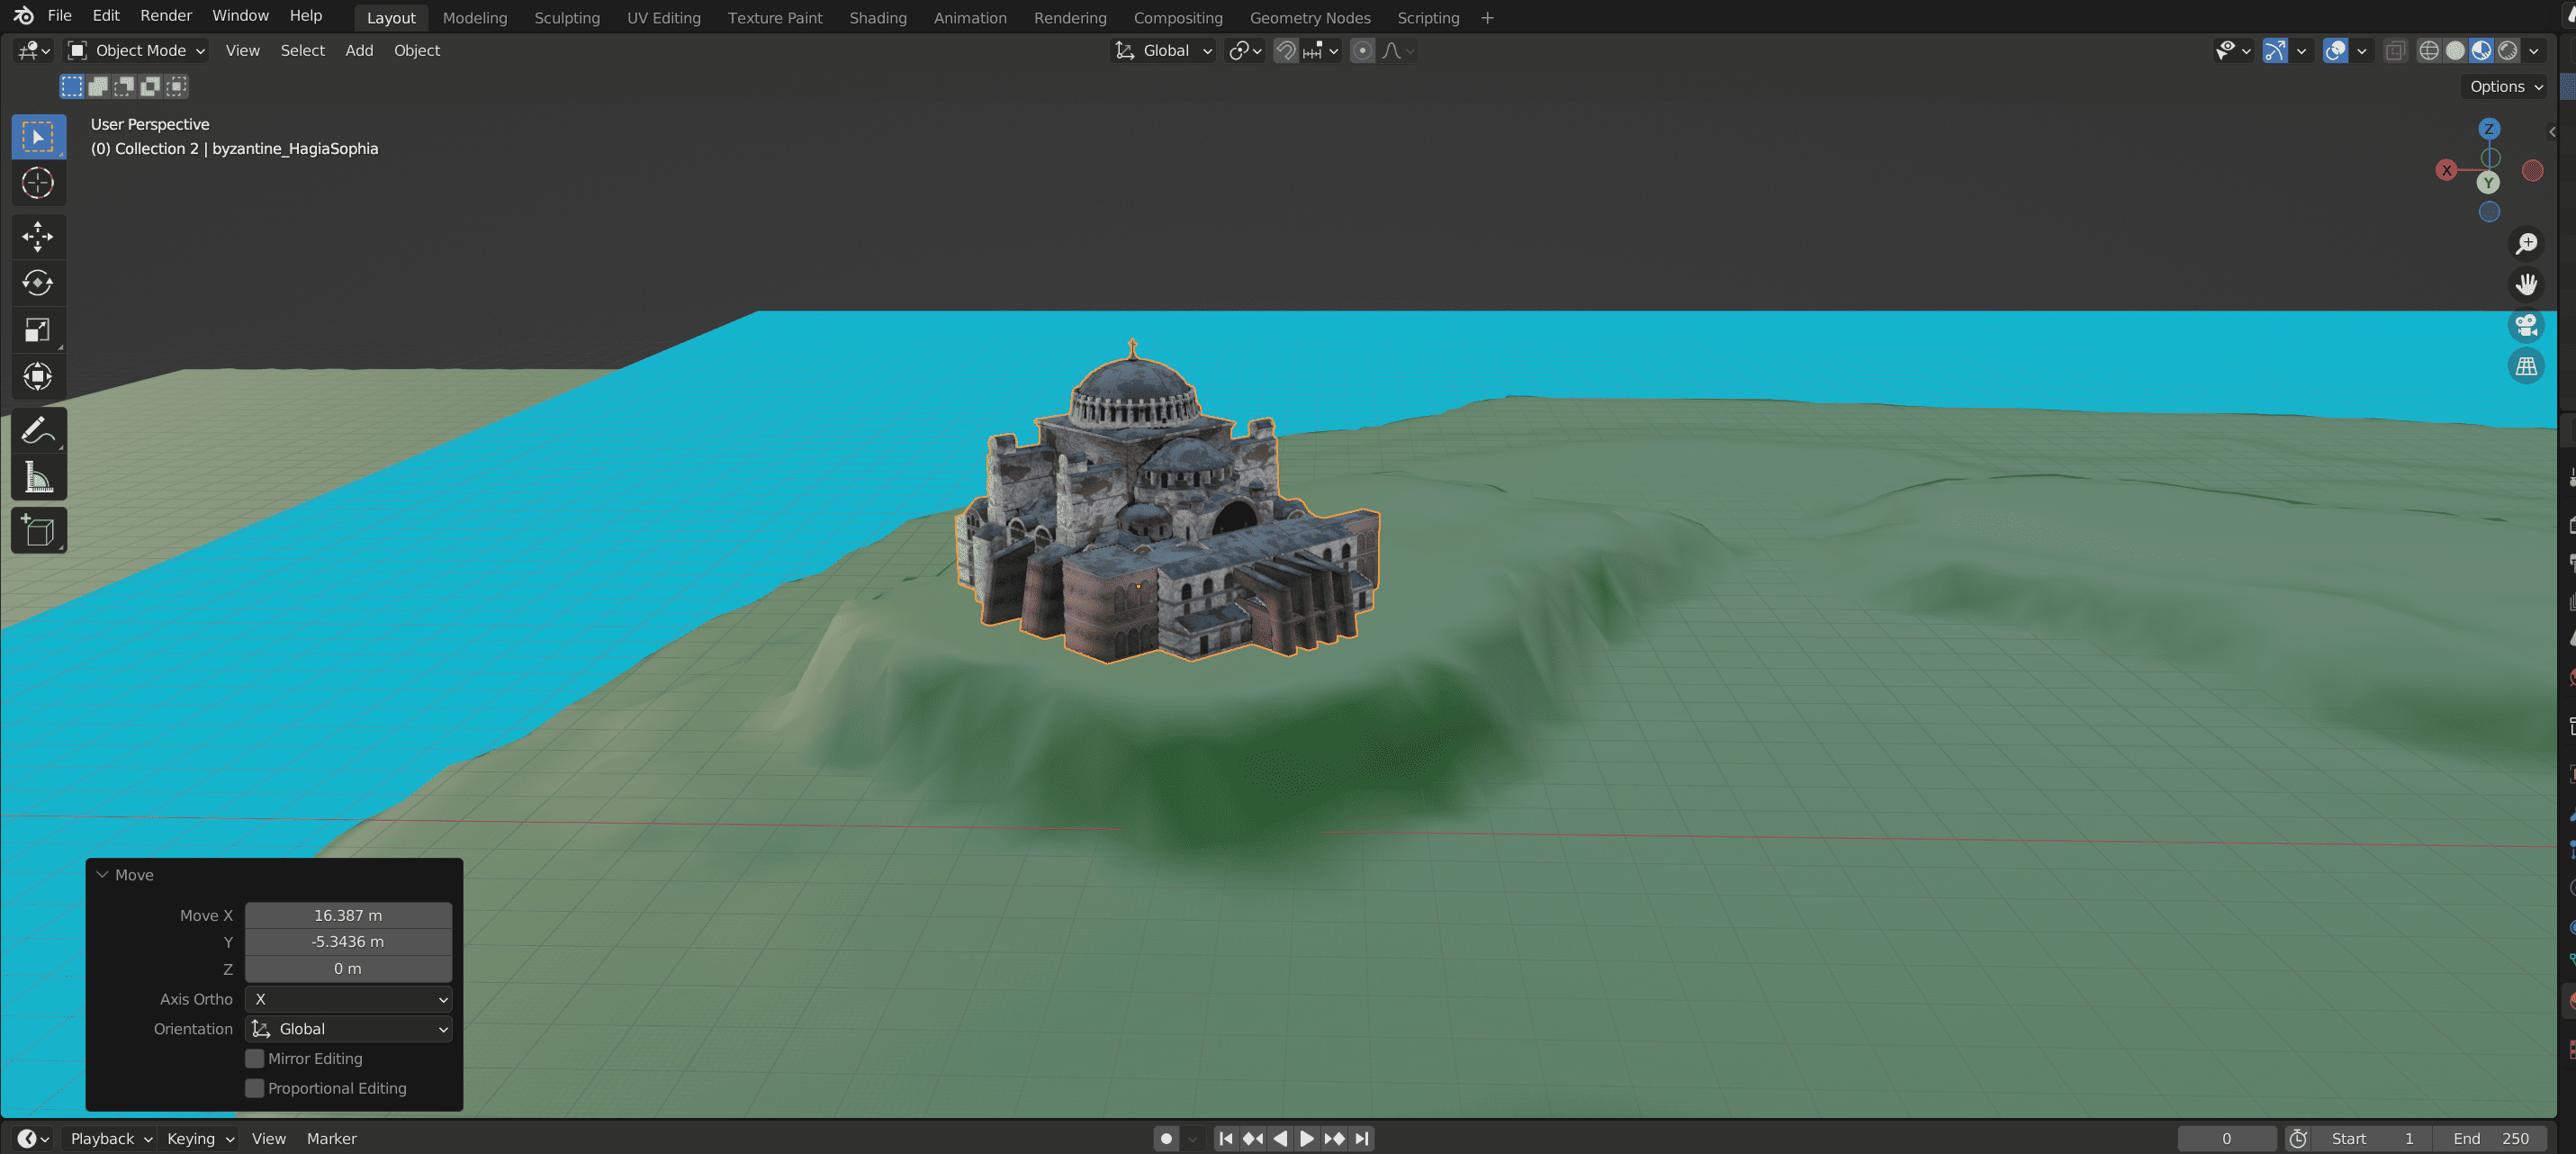
Task: Set selection mode to Intersect
Action: (176, 87)
